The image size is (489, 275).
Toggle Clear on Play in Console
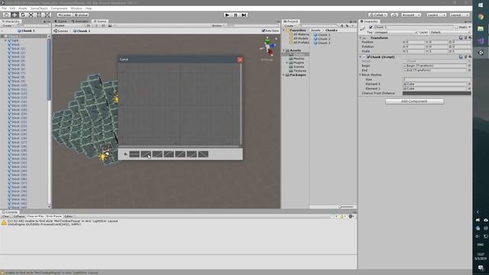[x=35, y=216]
